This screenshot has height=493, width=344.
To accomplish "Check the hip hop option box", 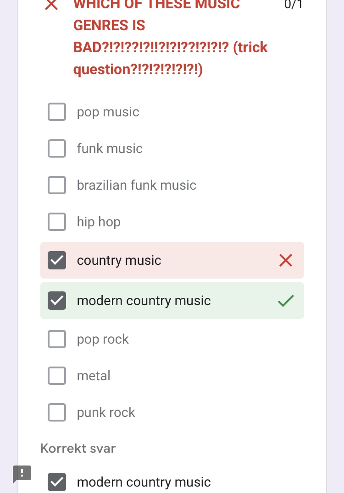I will pyautogui.click(x=57, y=222).
